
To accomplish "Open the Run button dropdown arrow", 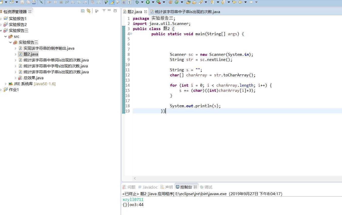I will point(153,2).
